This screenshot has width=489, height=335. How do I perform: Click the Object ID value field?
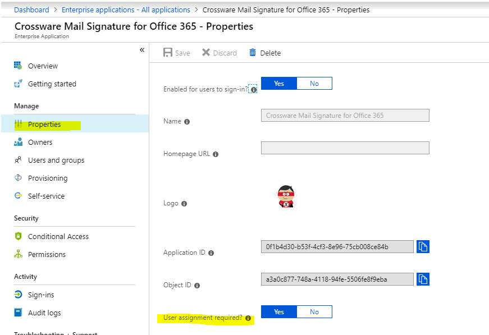pos(337,279)
